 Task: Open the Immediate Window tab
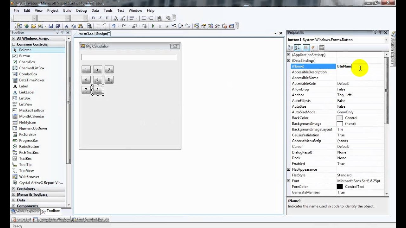(51, 219)
